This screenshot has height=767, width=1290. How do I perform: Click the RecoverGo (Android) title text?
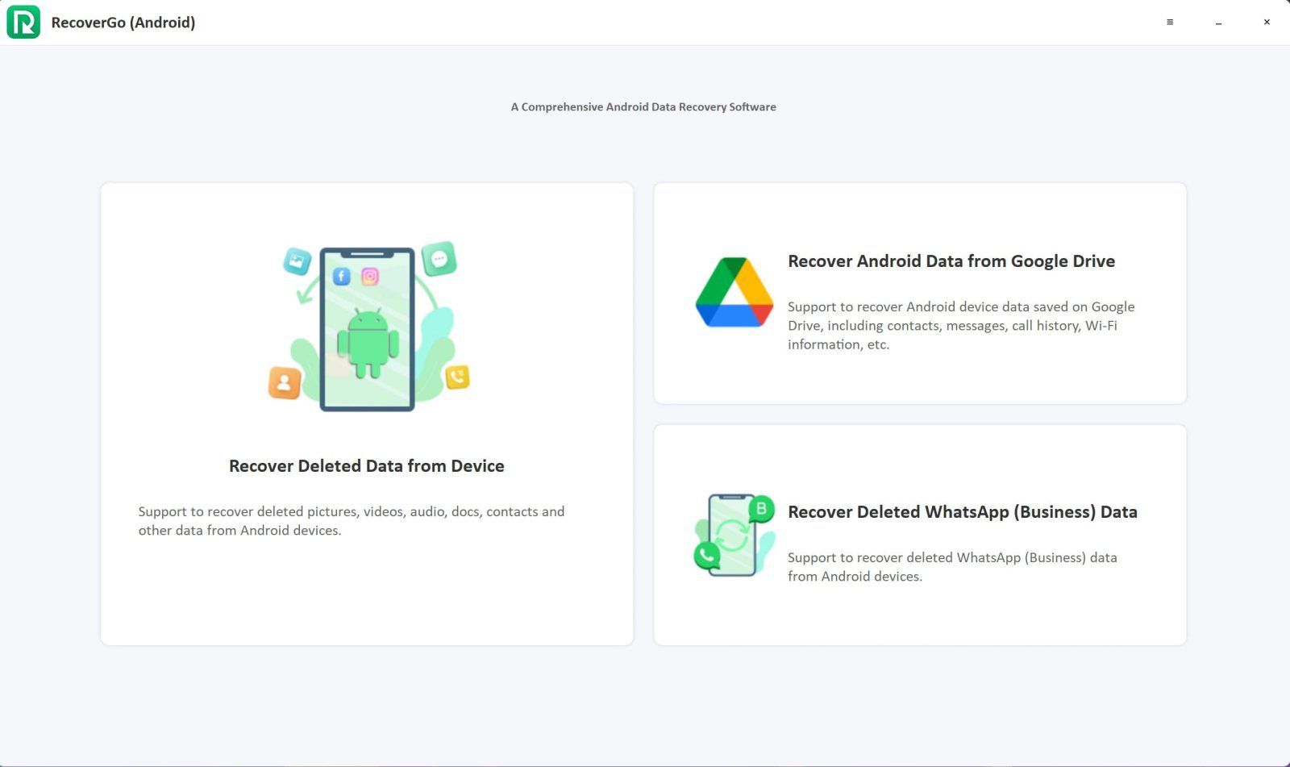(x=123, y=23)
